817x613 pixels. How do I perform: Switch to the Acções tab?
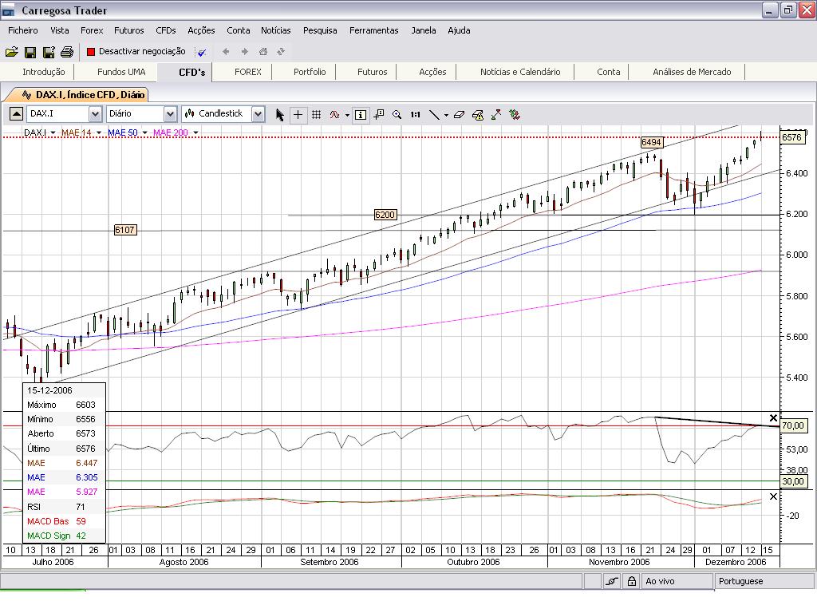[x=432, y=72]
